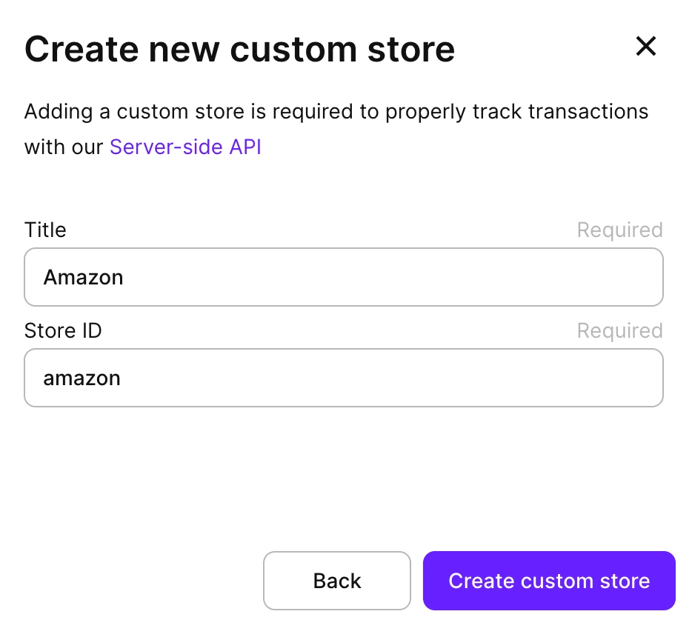Click the Title field label

45,230
